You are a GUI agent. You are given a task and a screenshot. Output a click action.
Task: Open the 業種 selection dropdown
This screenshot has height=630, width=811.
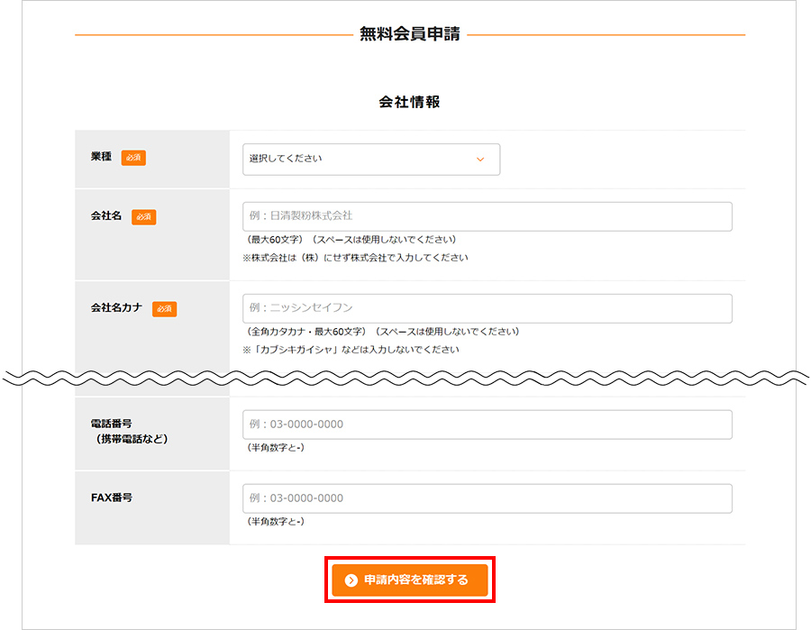click(371, 160)
